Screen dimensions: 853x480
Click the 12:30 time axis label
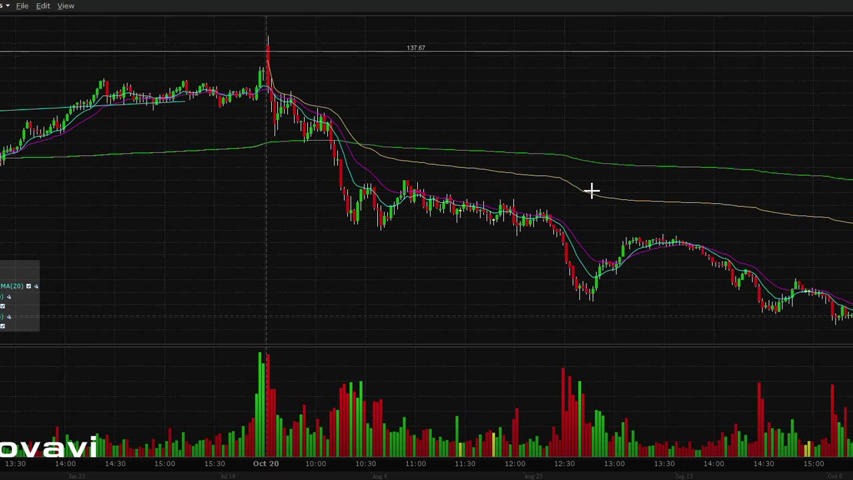[564, 463]
